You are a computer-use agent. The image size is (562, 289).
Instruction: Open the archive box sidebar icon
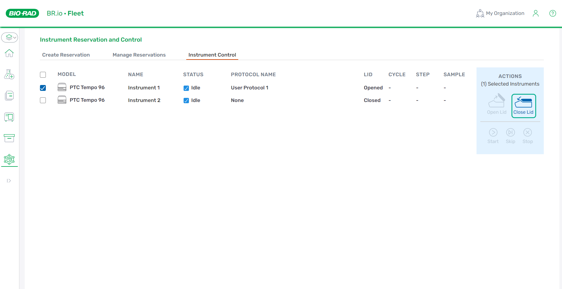pos(9,138)
